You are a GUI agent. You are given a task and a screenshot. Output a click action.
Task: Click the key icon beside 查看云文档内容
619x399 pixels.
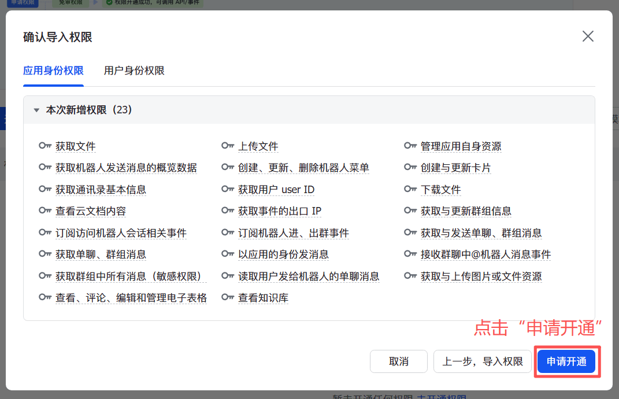pos(45,211)
